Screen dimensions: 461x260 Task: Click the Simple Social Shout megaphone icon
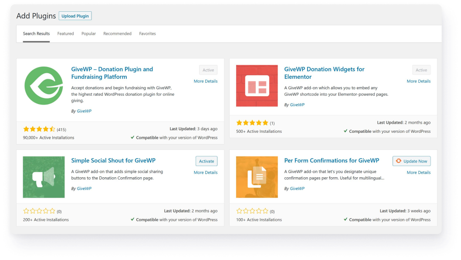[44, 177]
